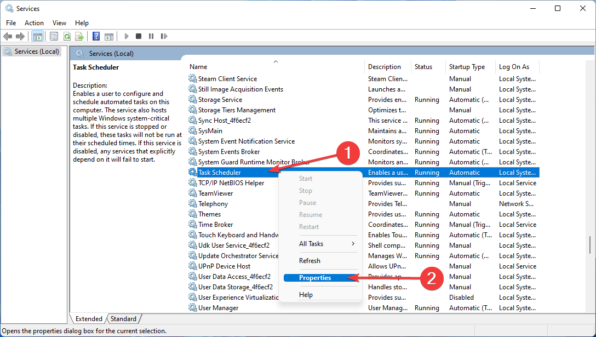This screenshot has width=596, height=337.
Task: Switch to the Standard tab
Action: pos(123,318)
